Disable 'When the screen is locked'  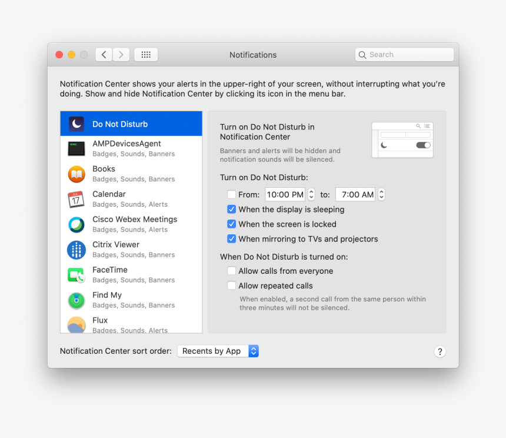231,224
